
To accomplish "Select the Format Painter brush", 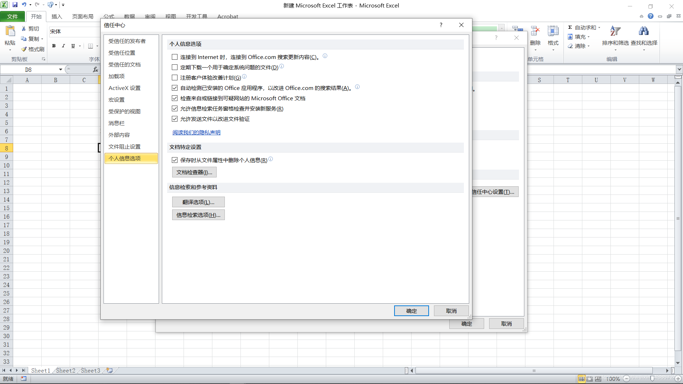I will 24,49.
